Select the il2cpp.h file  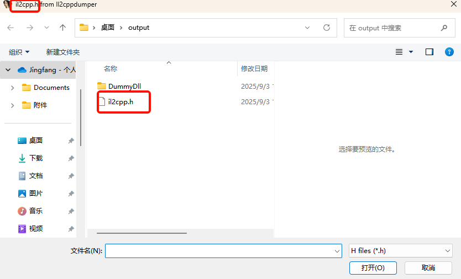(121, 102)
